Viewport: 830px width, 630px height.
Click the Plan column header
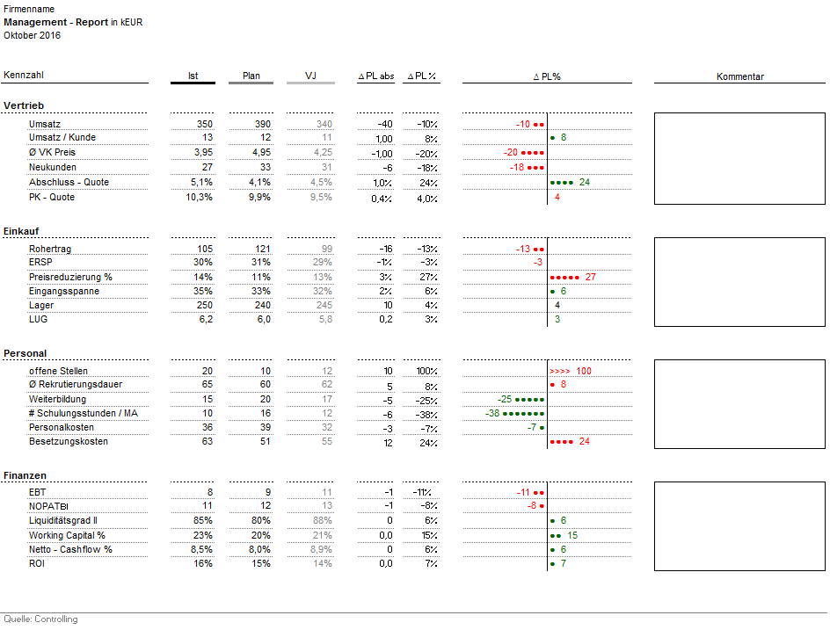pyautogui.click(x=251, y=76)
